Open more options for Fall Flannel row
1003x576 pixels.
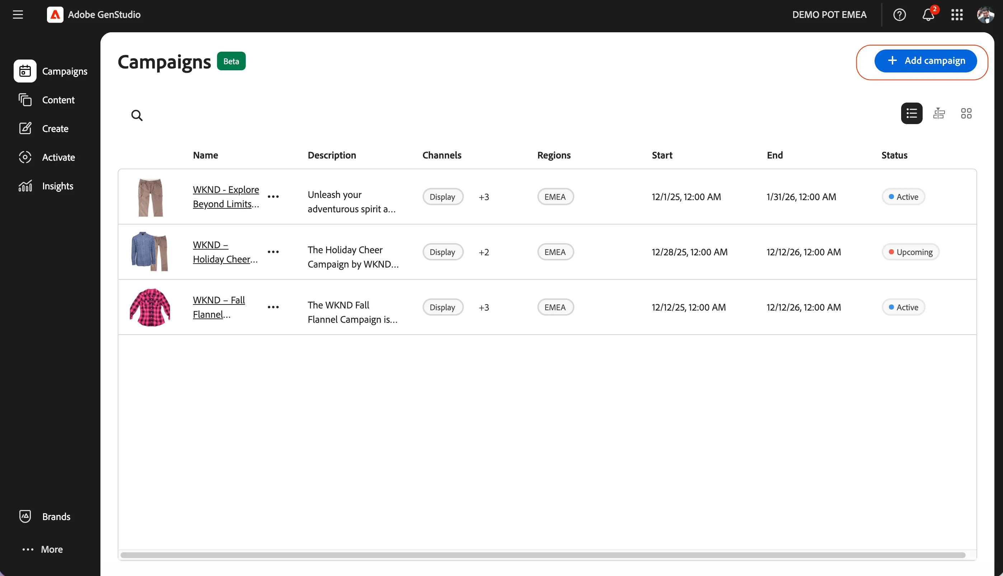(273, 307)
